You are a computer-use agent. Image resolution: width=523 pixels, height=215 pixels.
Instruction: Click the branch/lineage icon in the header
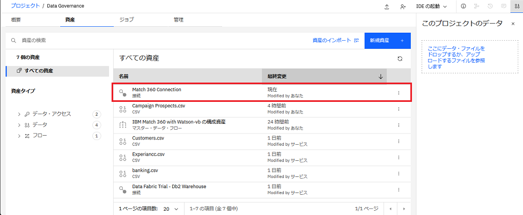476,6
